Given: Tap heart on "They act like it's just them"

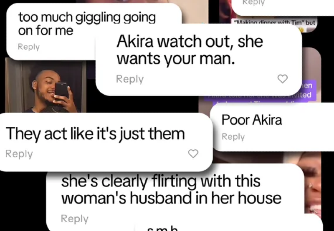Looking at the screenshot, I should 193,153.
